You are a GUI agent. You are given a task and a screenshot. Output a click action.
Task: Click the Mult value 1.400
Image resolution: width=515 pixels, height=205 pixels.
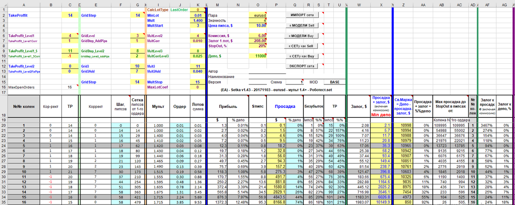198,20
